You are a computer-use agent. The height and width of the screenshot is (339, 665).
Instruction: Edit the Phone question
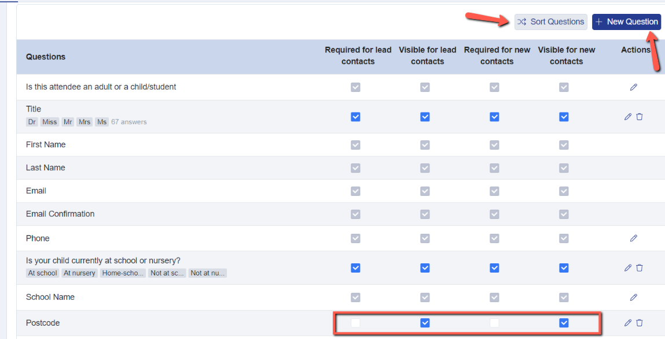coord(633,238)
